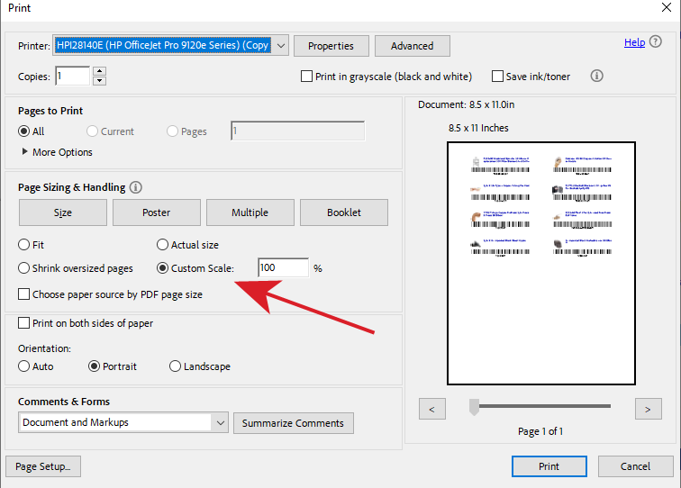Switch to the Poster sizing mode
Viewport: 681px width, 488px height.
(156, 212)
